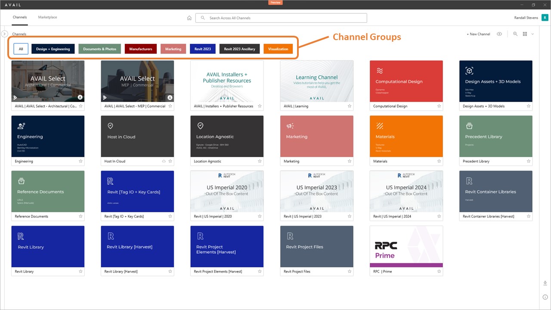Open the info icon at the bottom right
The height and width of the screenshot is (310, 551).
545,297
